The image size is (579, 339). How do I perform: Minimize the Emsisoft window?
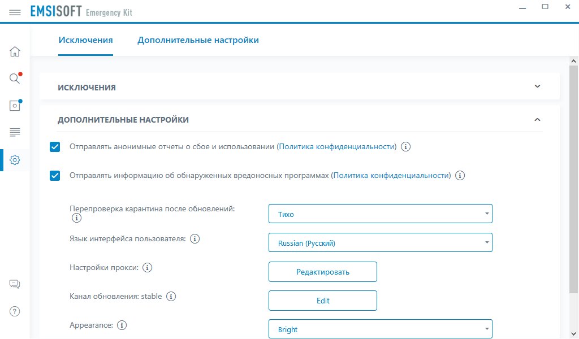click(x=522, y=7)
